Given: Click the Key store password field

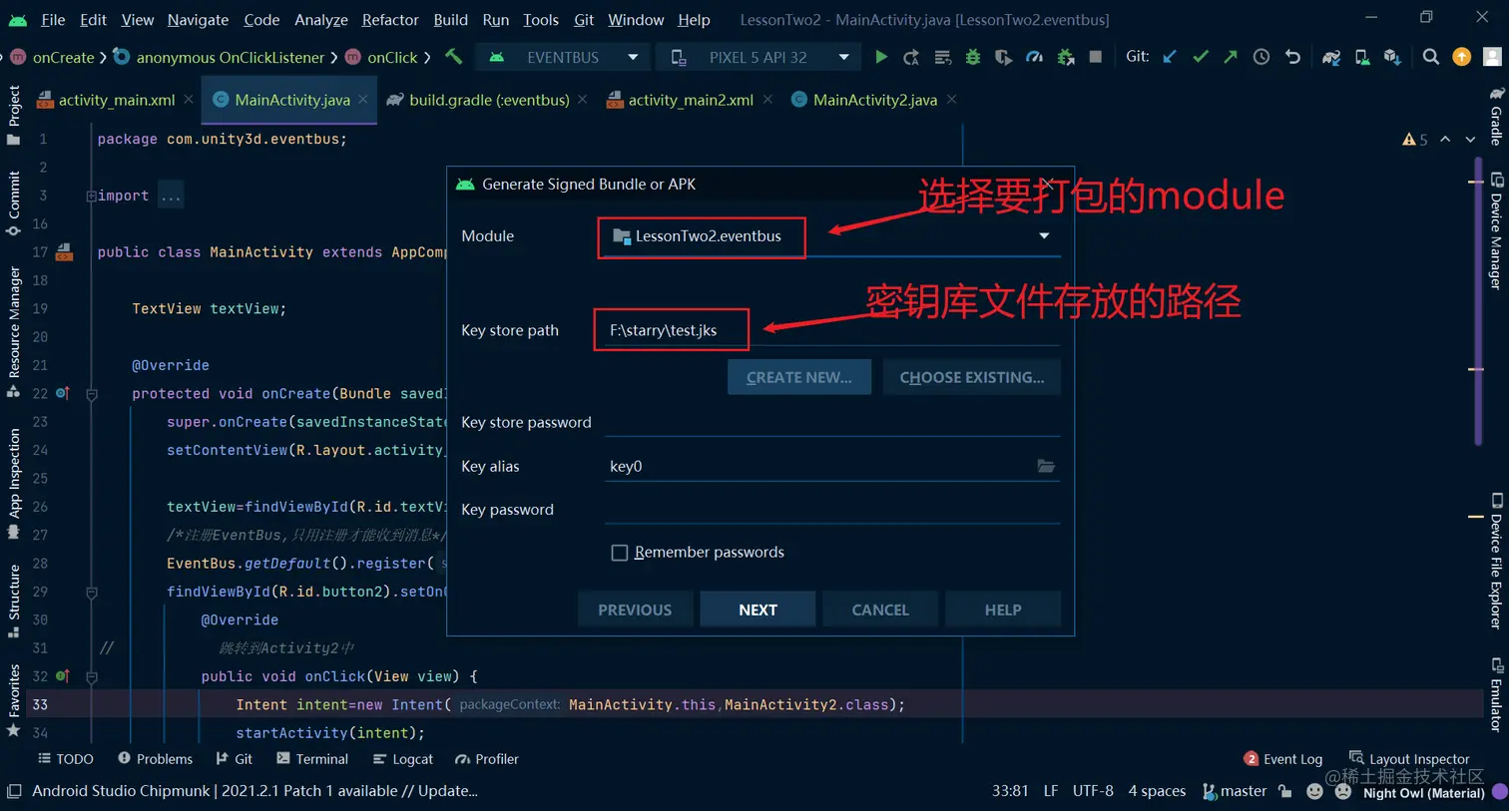Looking at the screenshot, I should click(831, 422).
